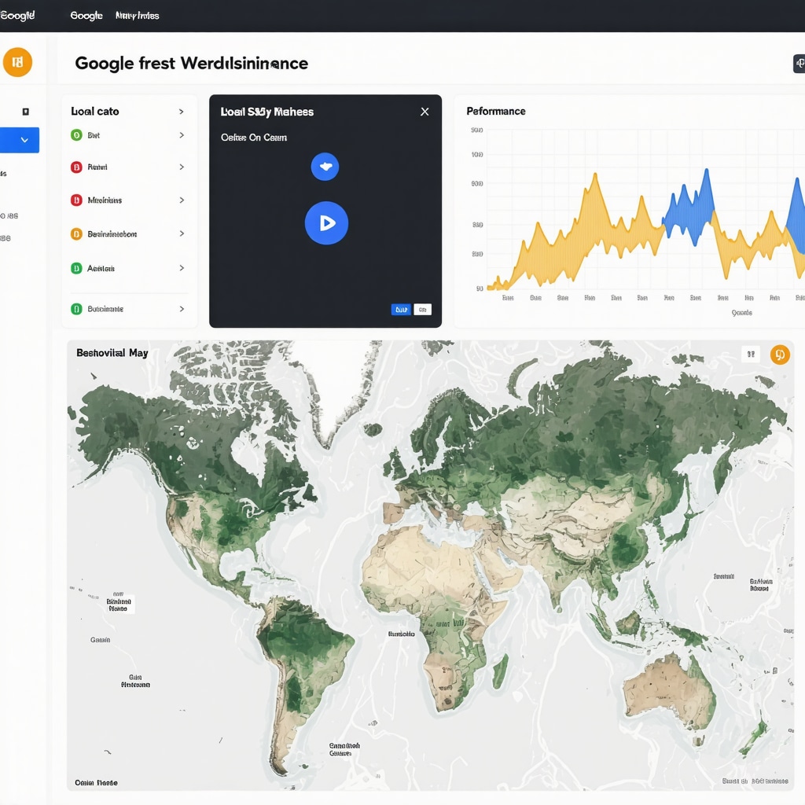The image size is (805, 805).
Task: Click the Beshovital May map title
Action: (x=112, y=353)
